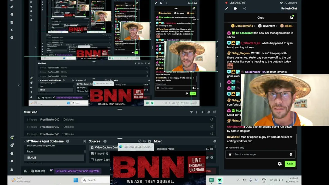The height and width of the screenshot is (185, 329).
Task: Click Refresh Chat
Action: tap(289, 8)
